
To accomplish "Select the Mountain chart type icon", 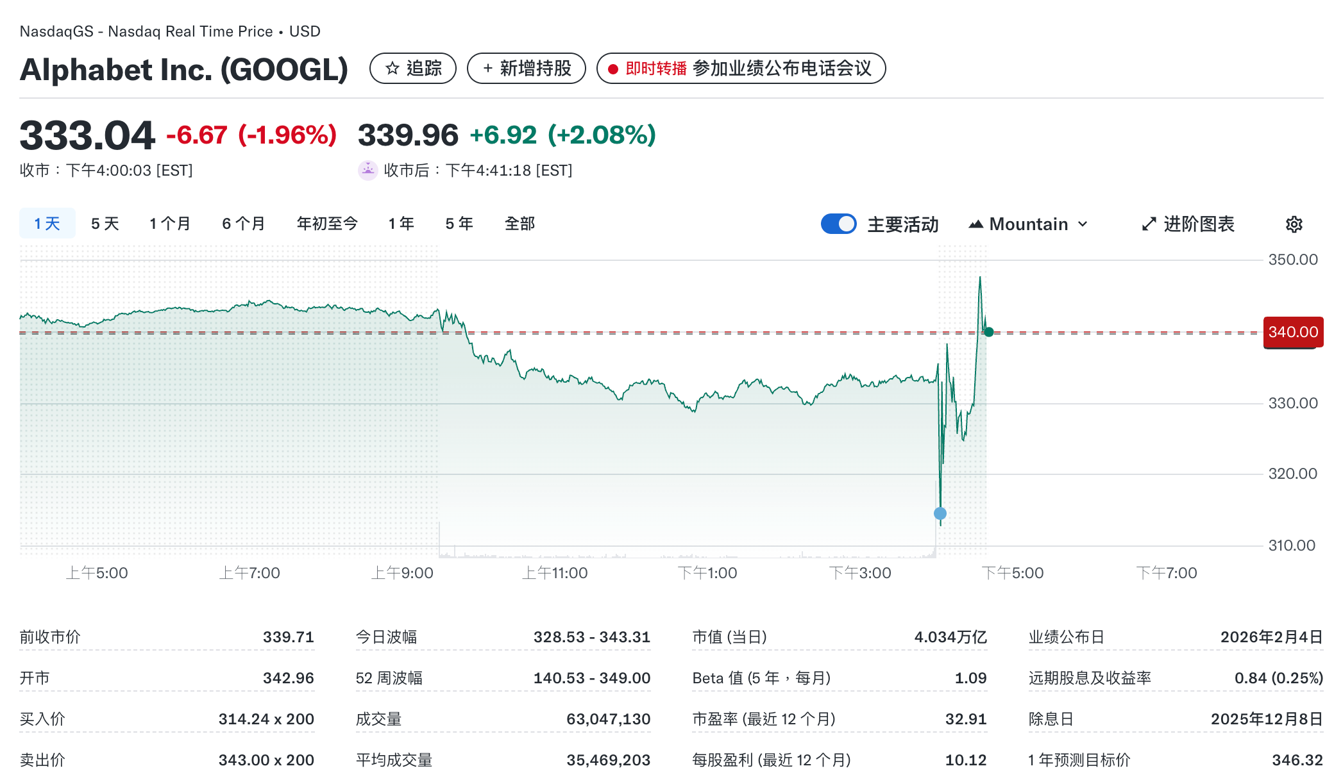I will (977, 224).
